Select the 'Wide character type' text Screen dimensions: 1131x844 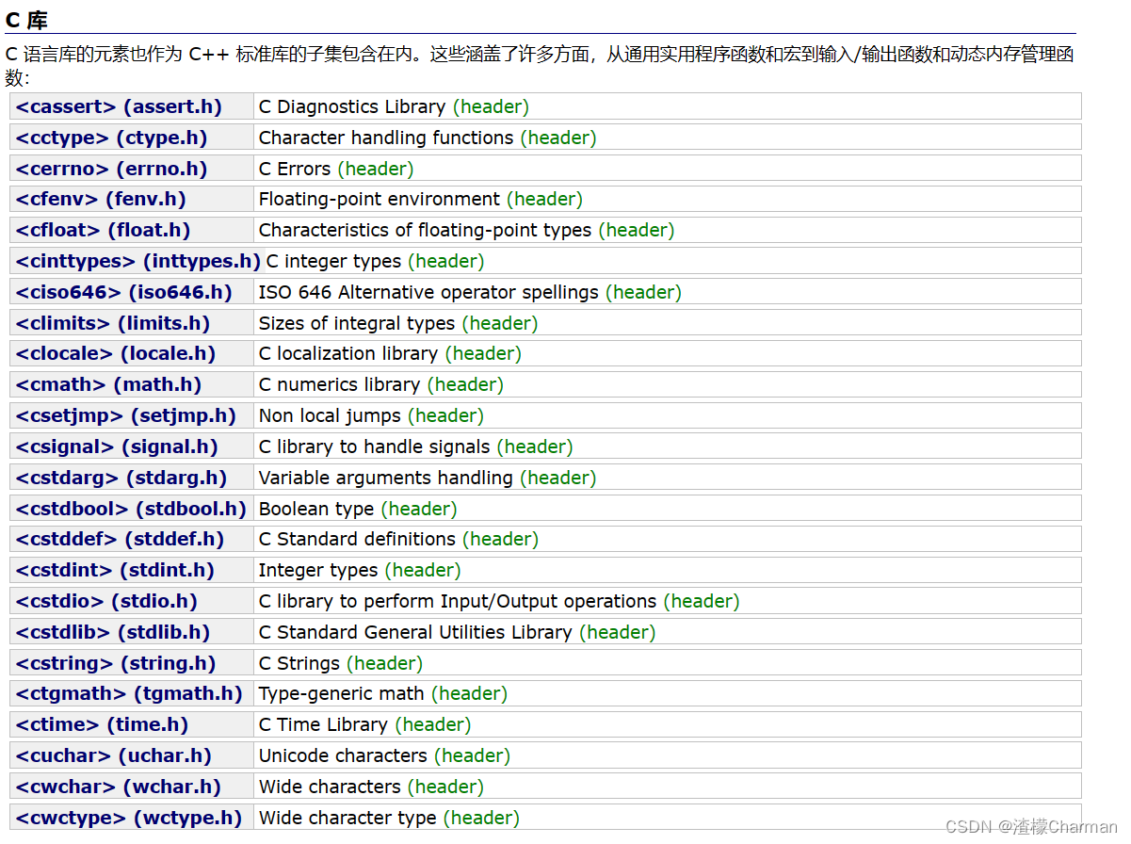point(347,818)
